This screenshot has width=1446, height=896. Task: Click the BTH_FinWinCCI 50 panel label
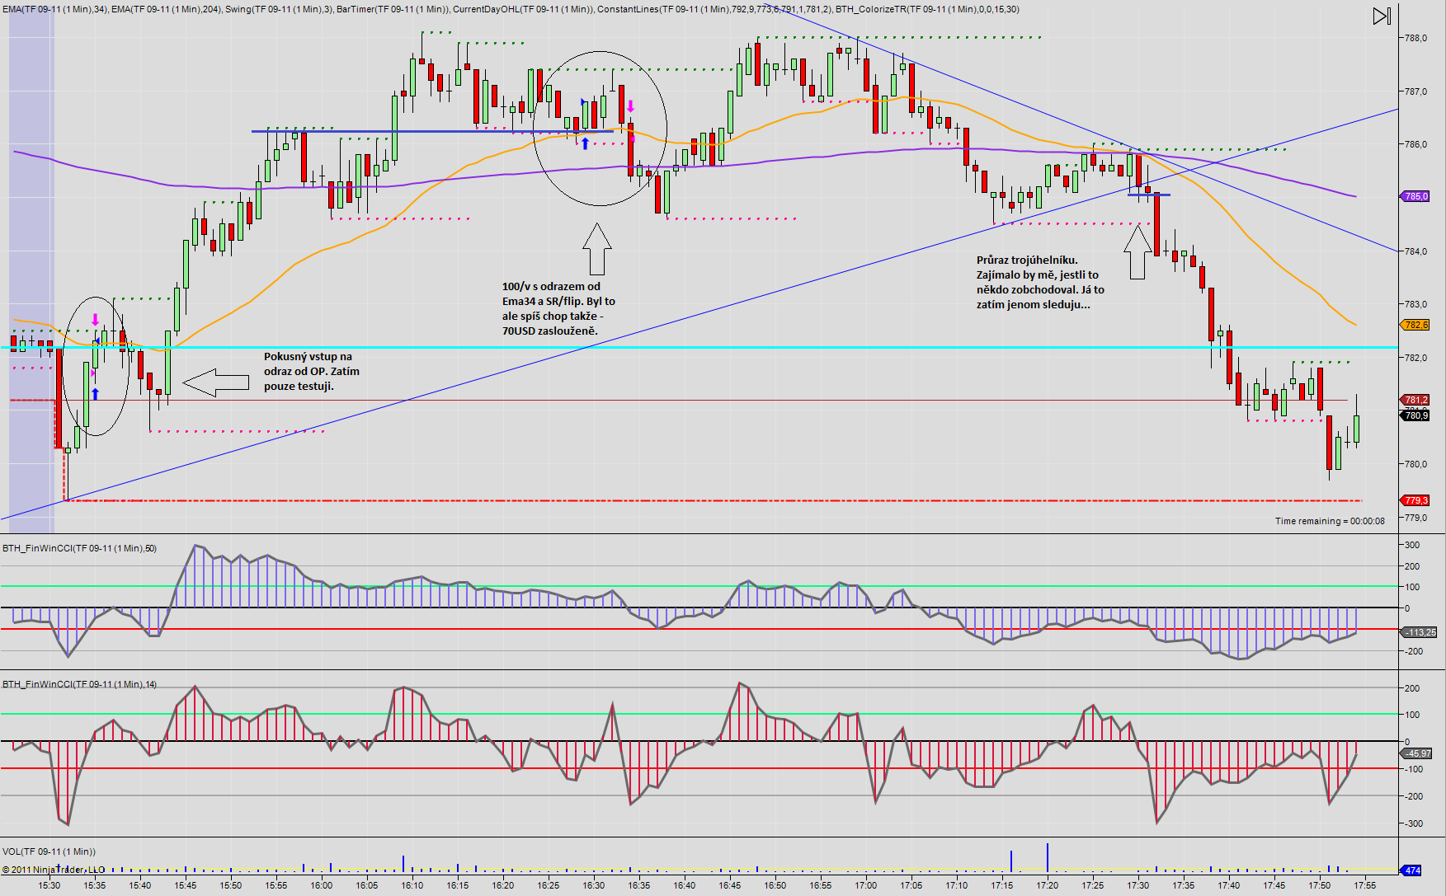[79, 548]
